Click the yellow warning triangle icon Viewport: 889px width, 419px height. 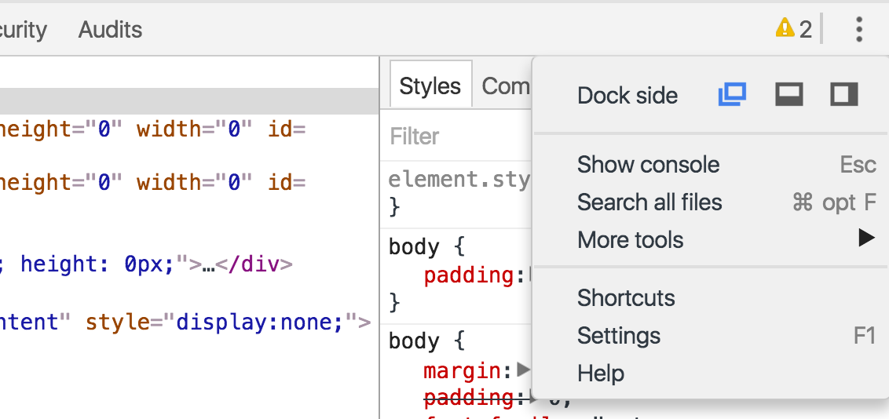(785, 27)
